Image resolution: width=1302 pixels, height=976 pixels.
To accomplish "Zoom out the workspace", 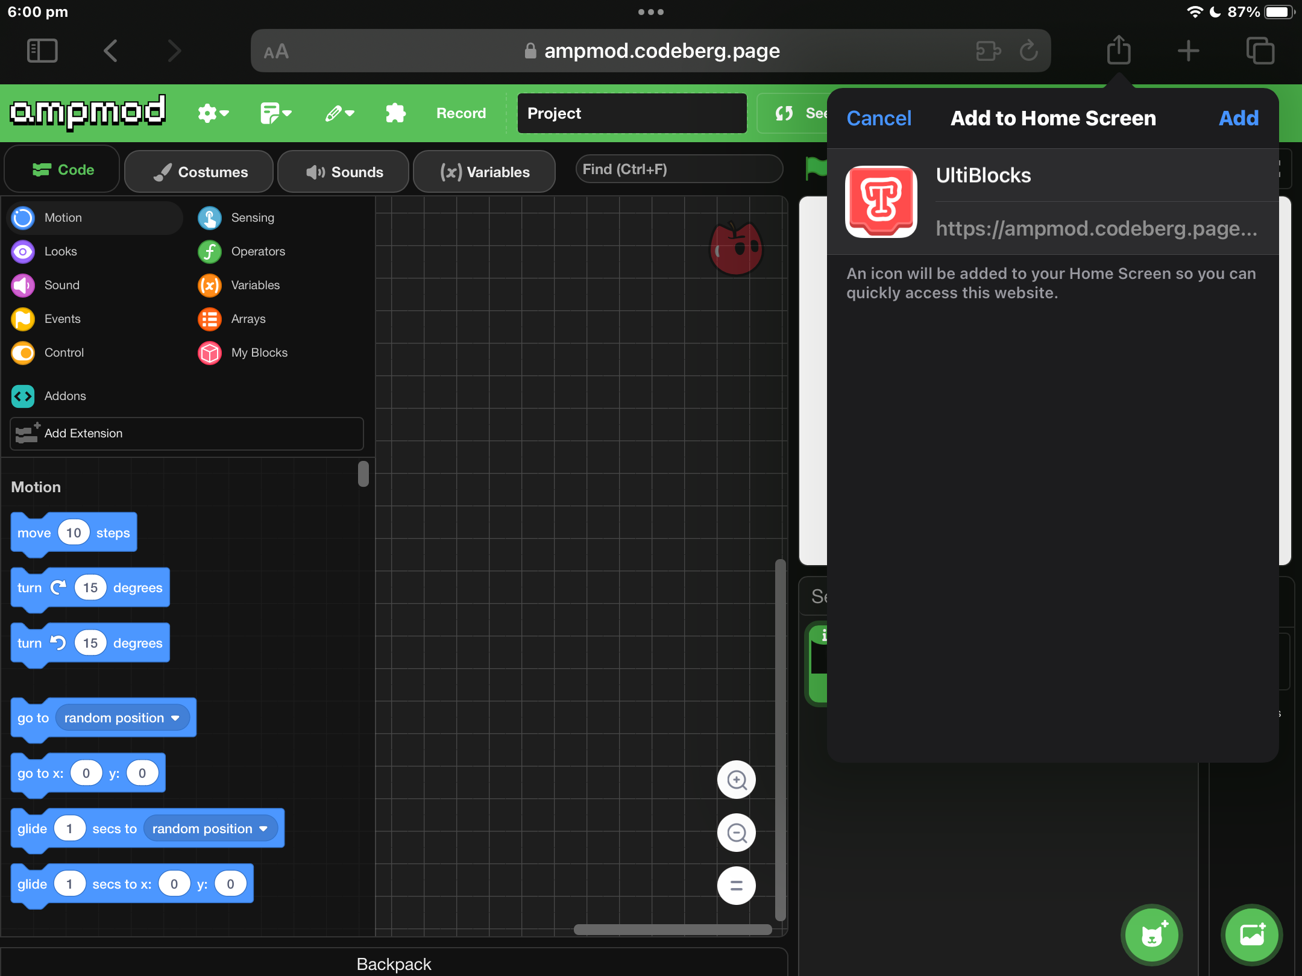I will point(736,833).
